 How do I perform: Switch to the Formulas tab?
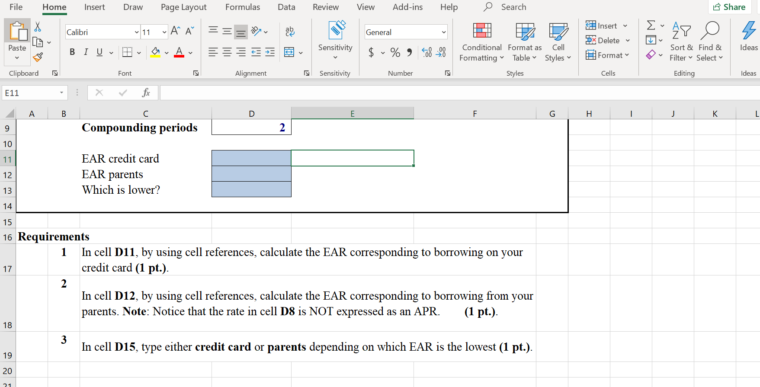tap(243, 7)
